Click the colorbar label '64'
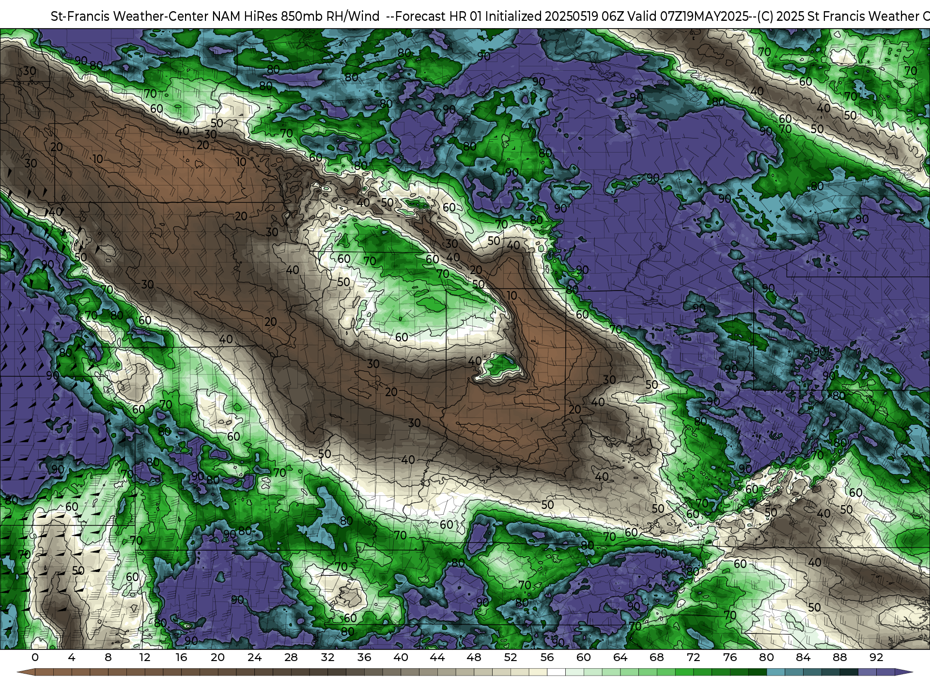930x678 pixels. (620, 657)
